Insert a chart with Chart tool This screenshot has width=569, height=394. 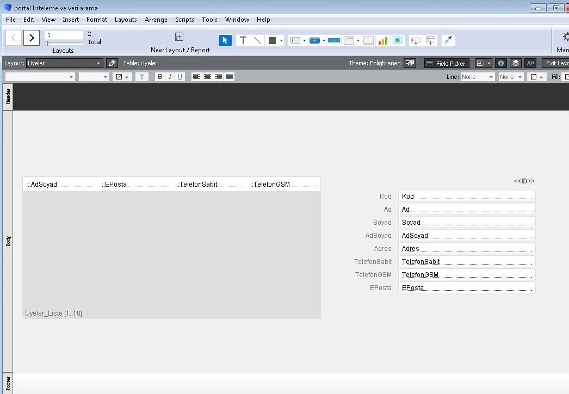pos(383,40)
